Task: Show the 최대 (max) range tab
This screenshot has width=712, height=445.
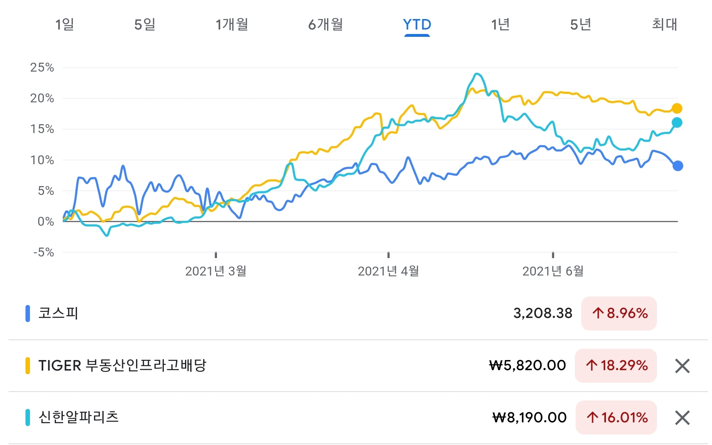Action: click(665, 25)
